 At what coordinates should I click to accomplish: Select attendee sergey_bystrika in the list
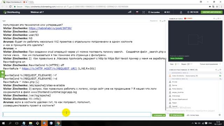pyautogui.click(x=177, y=92)
